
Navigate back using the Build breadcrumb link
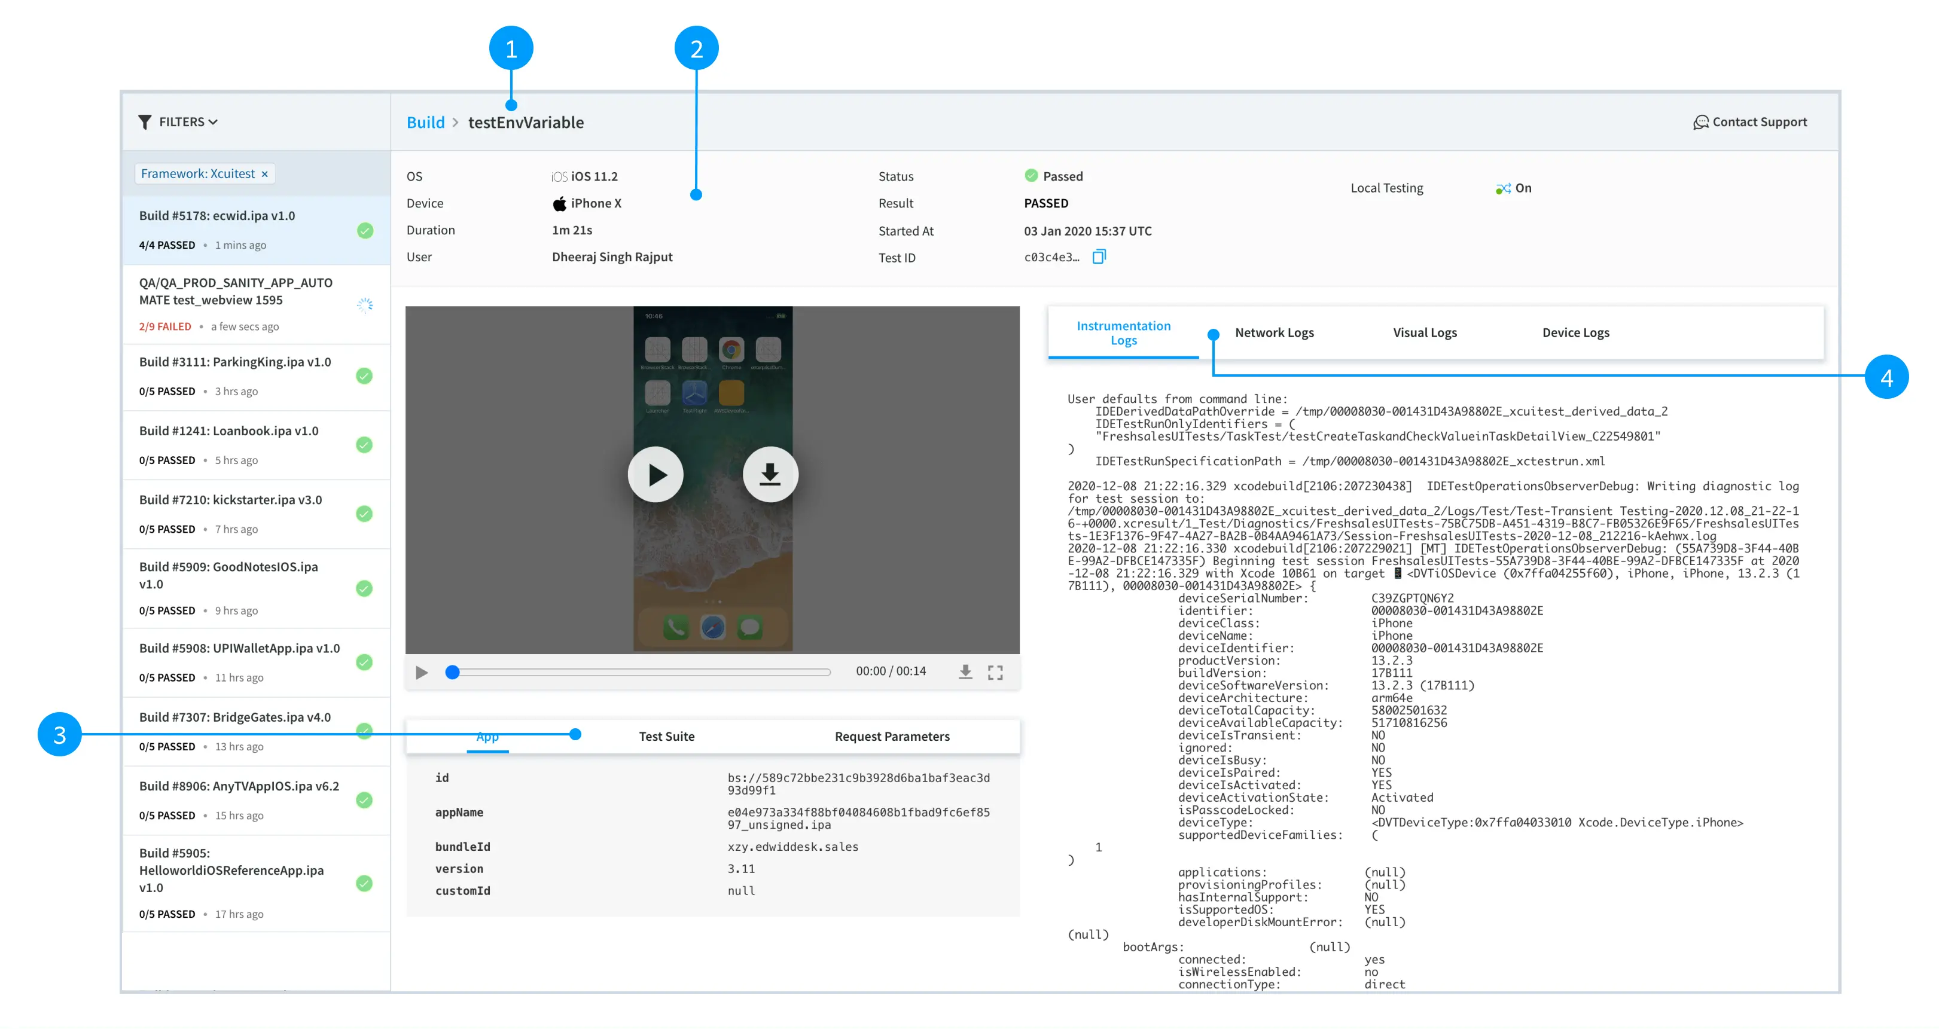click(425, 122)
